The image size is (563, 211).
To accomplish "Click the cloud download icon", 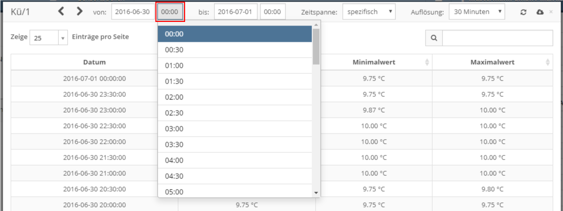I will [539, 12].
